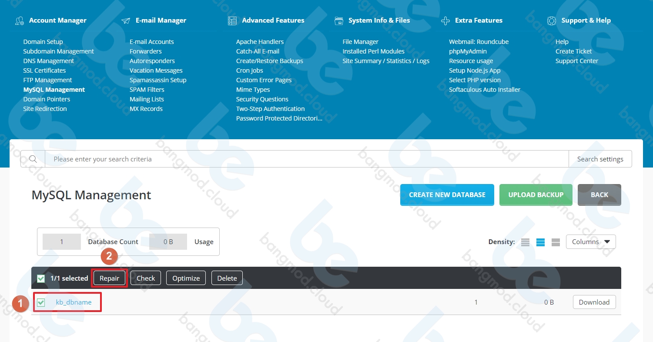
Task: Open Softaculous Auto Installer
Action: 485,90
